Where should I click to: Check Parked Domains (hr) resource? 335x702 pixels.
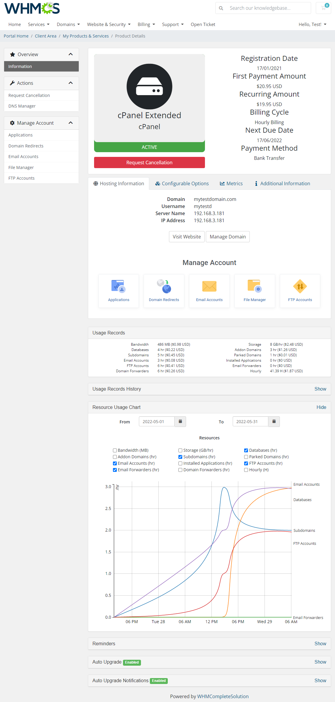point(246,457)
